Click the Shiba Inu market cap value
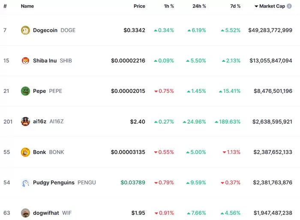300x220 pixels. [x=271, y=61]
